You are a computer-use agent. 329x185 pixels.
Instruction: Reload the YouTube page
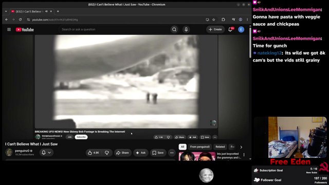click(x=20, y=20)
